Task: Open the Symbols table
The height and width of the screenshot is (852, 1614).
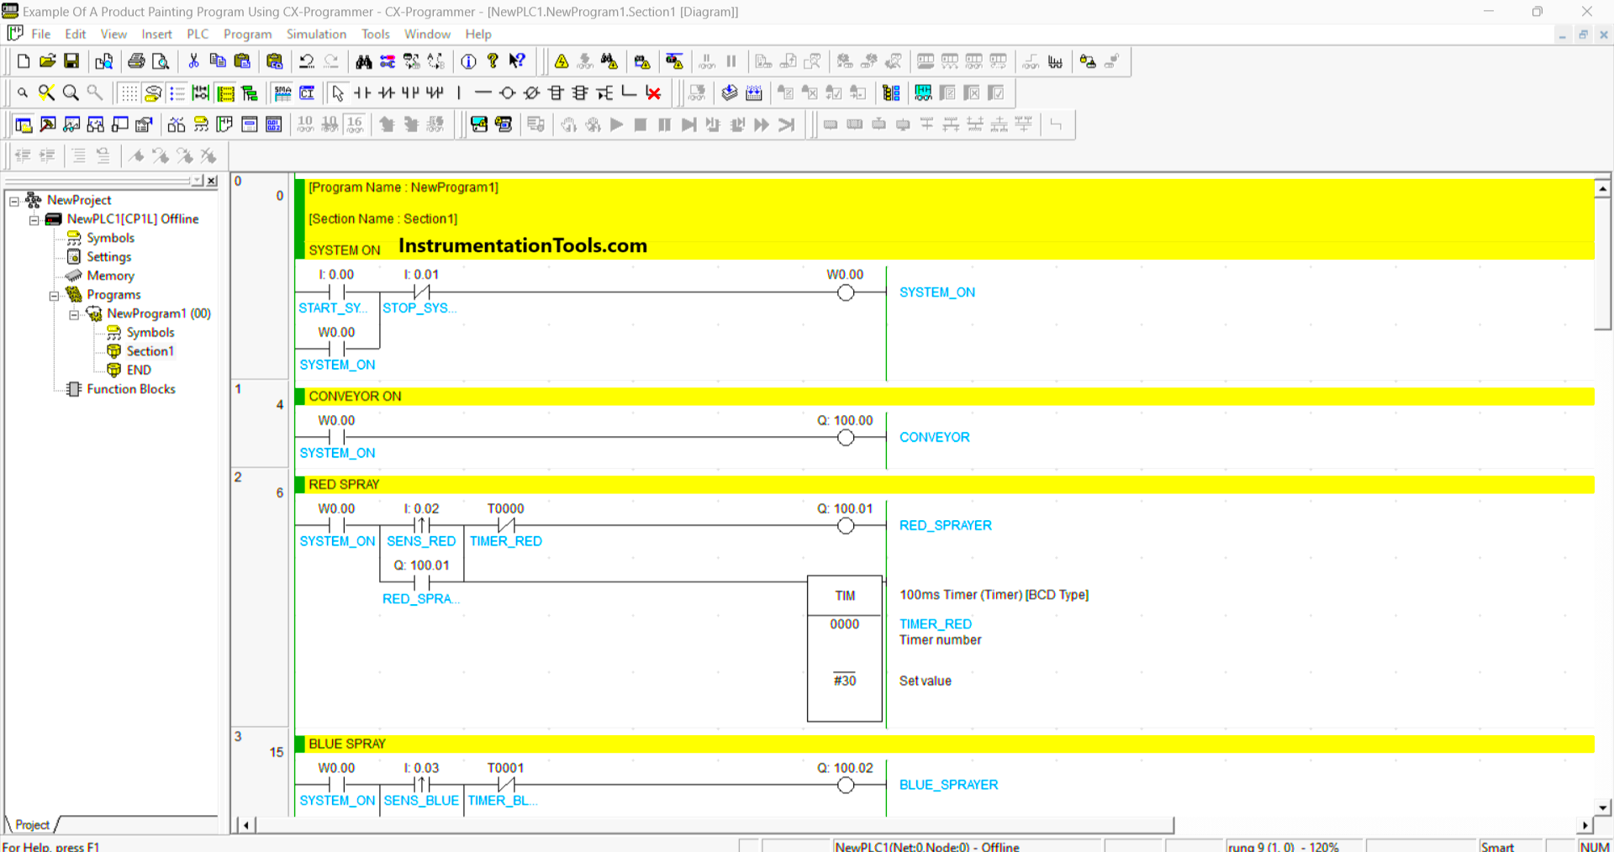Action: click(x=109, y=238)
